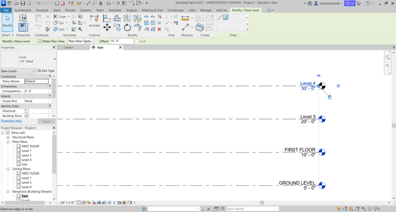The image size is (396, 212).
Task: Open the Autodesk cart icon
Action: (x=358, y=3)
